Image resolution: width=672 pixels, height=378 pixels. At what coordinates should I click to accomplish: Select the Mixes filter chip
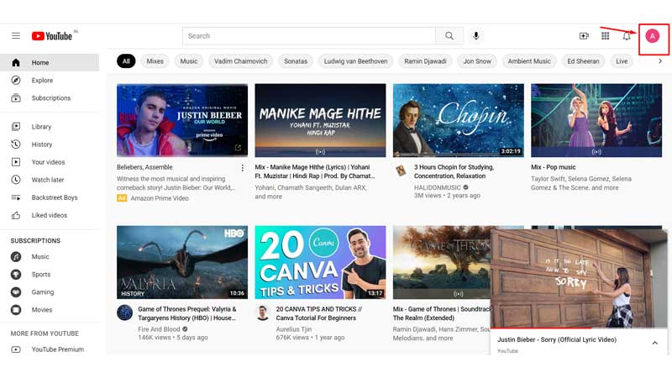click(x=155, y=61)
